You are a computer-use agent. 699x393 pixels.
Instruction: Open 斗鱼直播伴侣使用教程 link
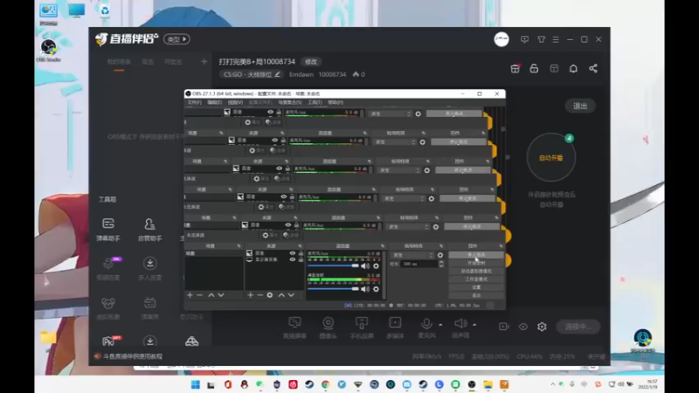click(133, 356)
